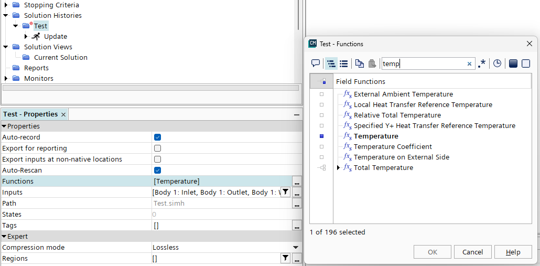Click the Cancel button
This screenshot has width=540, height=266.
[x=472, y=252]
